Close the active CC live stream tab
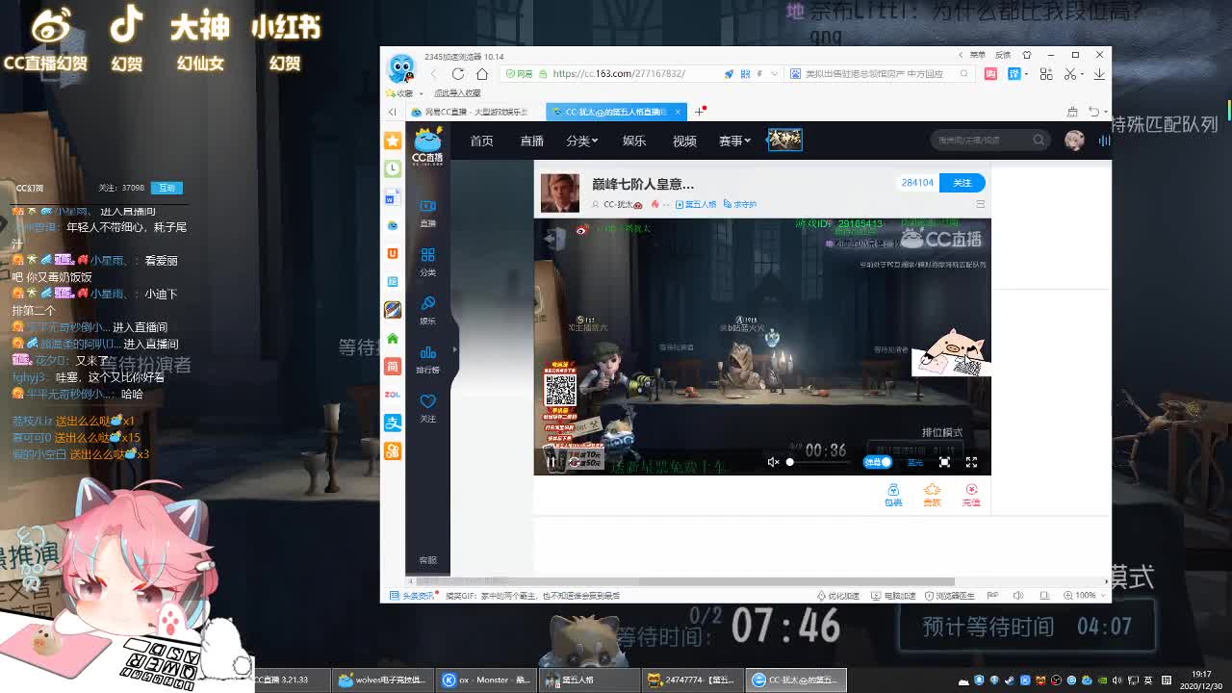Viewport: 1232px width, 693px height. pos(678,112)
